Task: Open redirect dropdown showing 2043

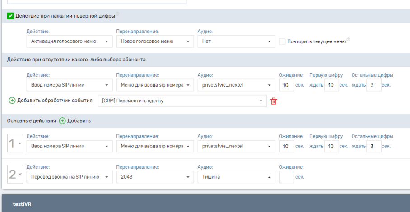Action: coord(154,177)
